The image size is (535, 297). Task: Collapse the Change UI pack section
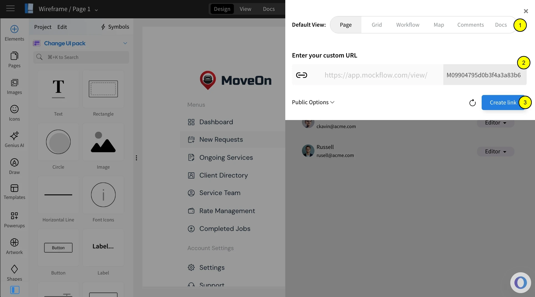point(125,43)
